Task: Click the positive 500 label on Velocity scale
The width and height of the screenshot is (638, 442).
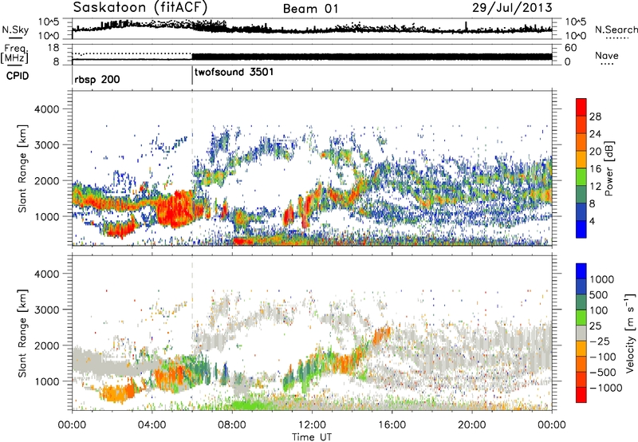Action: (599, 294)
